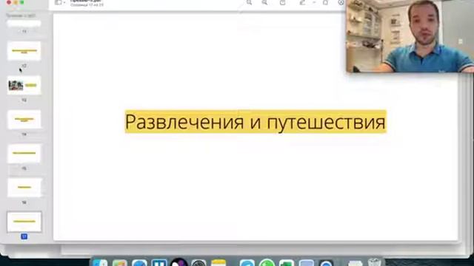This screenshot has width=474, height=266.
Task: Select page 13 thumbnail with photo
Action: point(24,86)
